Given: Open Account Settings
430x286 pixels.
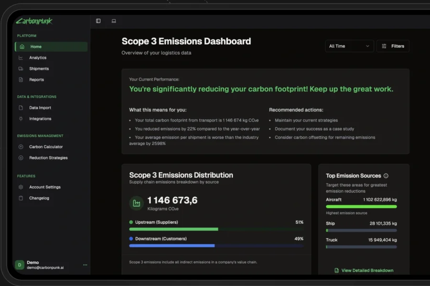Looking at the screenshot, I should pos(51,187).
